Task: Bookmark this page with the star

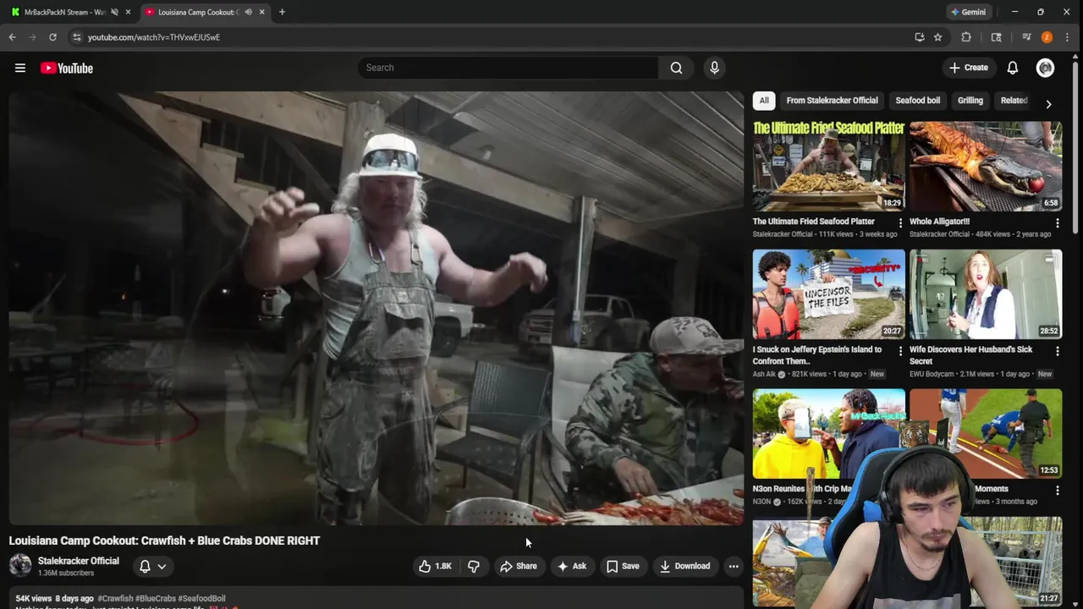Action: tap(937, 37)
